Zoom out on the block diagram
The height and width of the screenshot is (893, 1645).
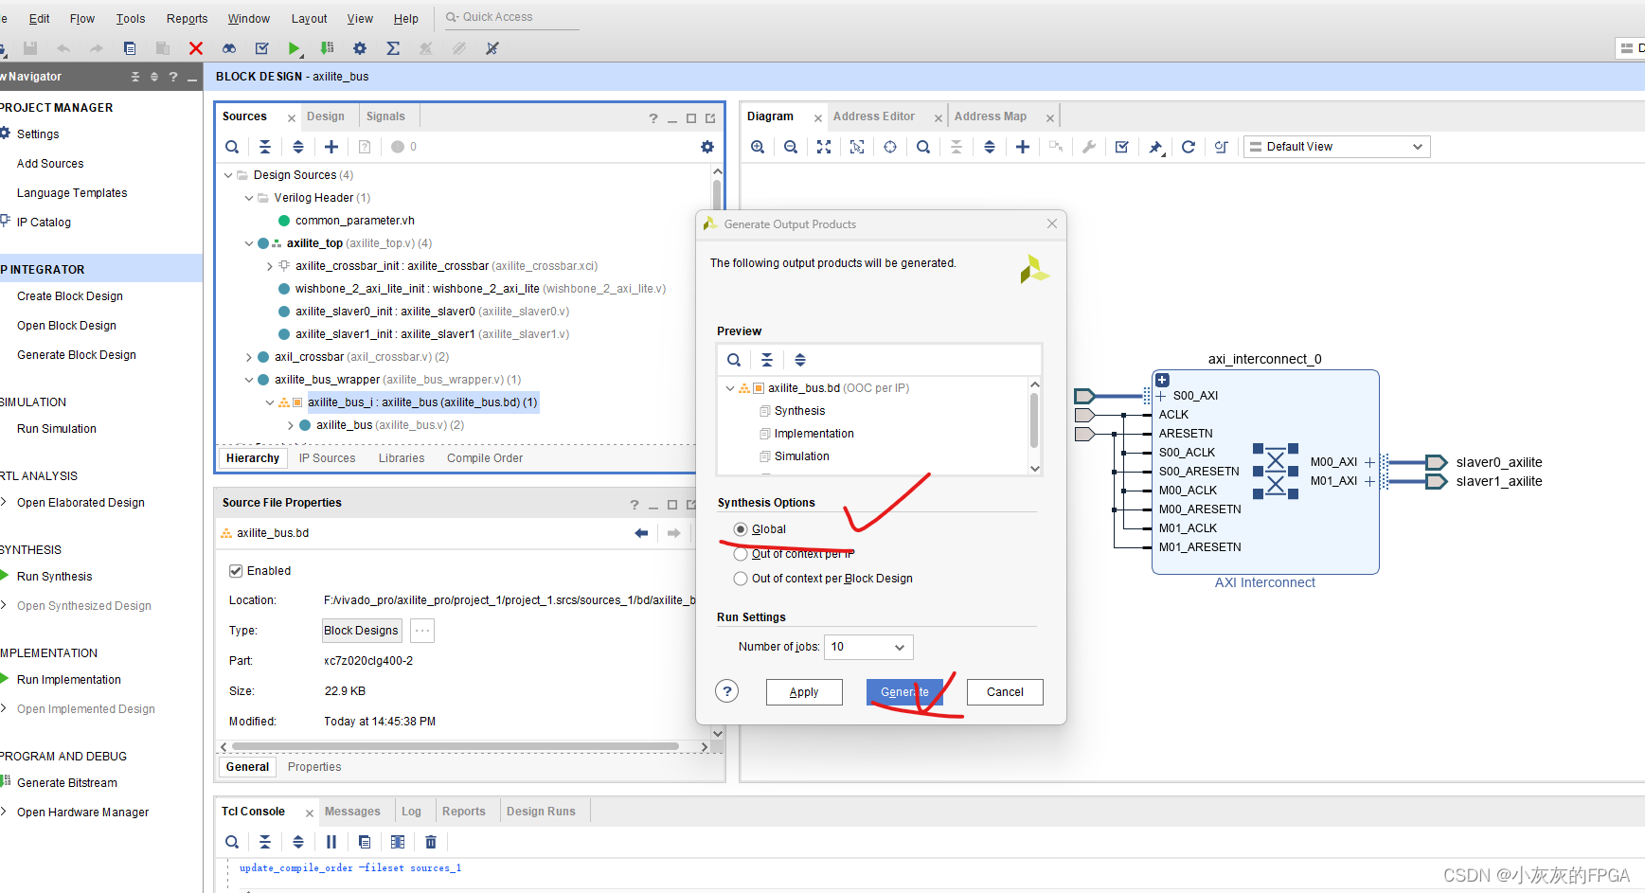791,147
